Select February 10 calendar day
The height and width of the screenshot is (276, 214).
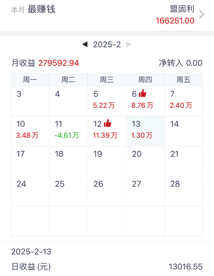click(30, 131)
